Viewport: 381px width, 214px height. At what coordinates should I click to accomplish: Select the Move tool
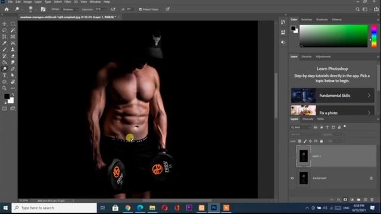tap(4, 24)
